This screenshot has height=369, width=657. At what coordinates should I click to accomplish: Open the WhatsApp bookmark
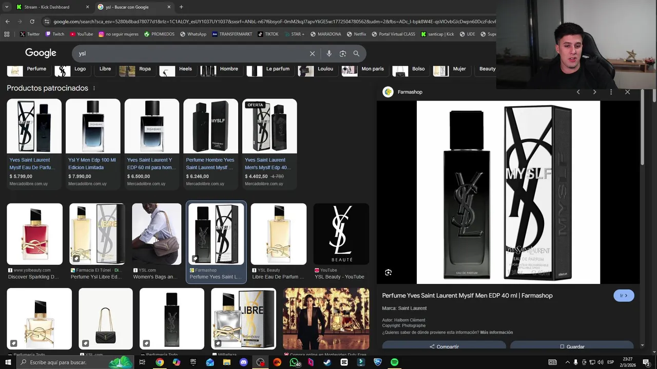pos(193,34)
